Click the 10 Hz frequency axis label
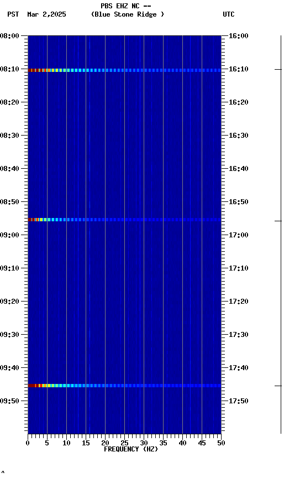This screenshot has height=478, width=305. [66, 443]
